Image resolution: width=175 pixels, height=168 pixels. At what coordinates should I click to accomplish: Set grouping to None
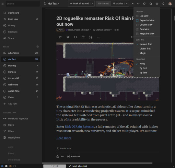tap(147, 64)
